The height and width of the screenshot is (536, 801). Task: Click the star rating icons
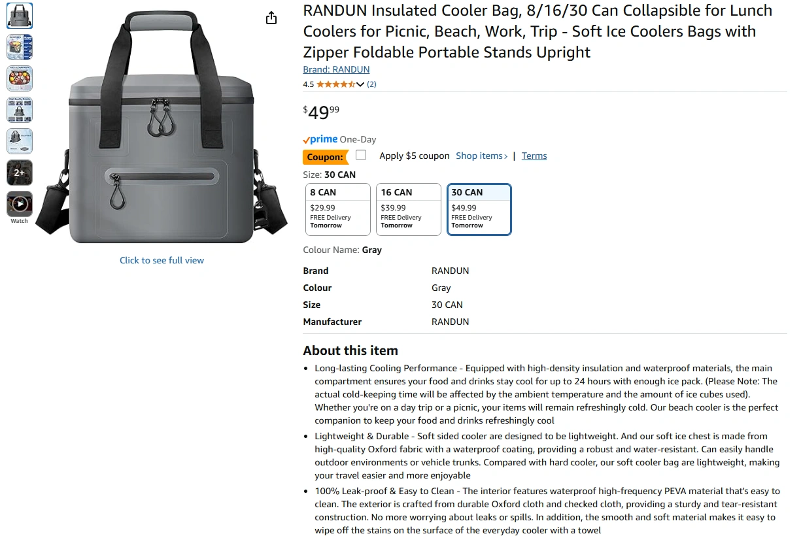click(335, 84)
